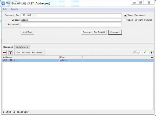This screenshot has width=156, height=116.
Task: Click the WinBox logo in title bar
Action: tap(3, 3)
